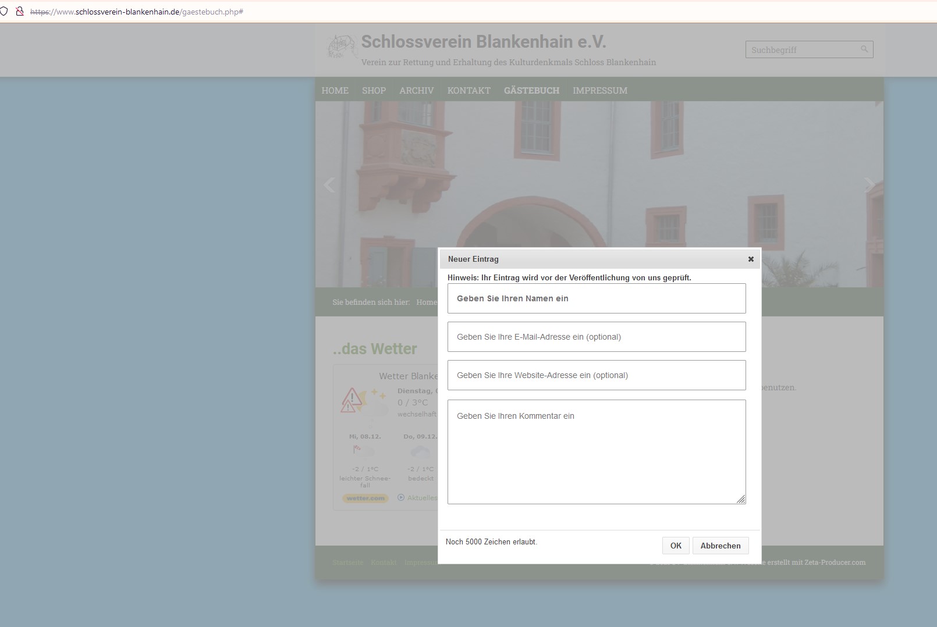Click the '..das Wetter' heading
Image resolution: width=937 pixels, height=627 pixels.
[375, 349]
